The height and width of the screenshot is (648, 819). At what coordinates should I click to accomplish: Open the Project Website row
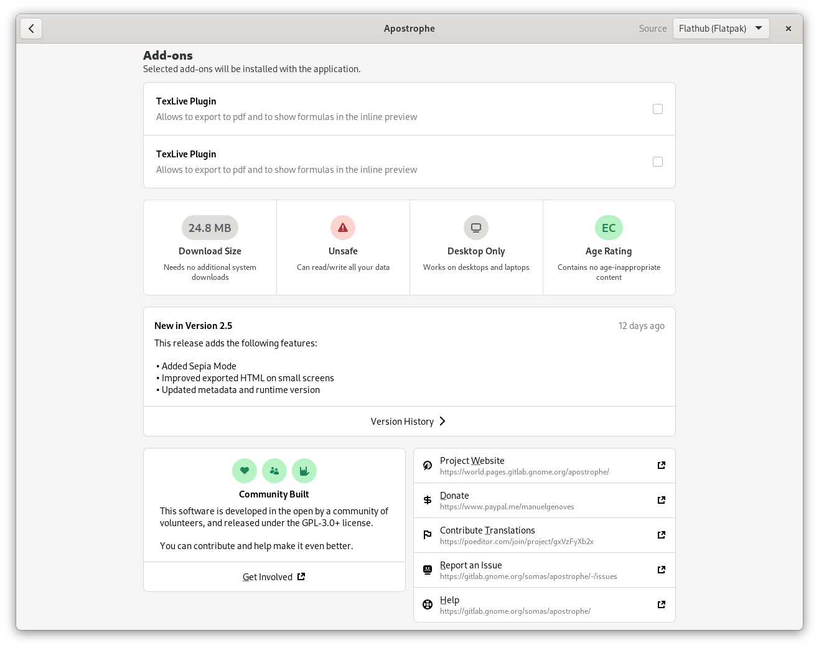tap(545, 466)
